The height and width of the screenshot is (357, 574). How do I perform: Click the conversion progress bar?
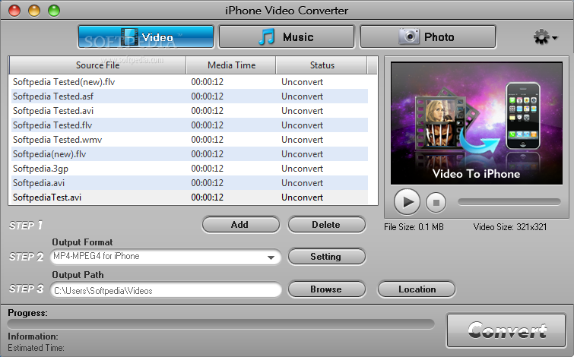tap(220, 324)
